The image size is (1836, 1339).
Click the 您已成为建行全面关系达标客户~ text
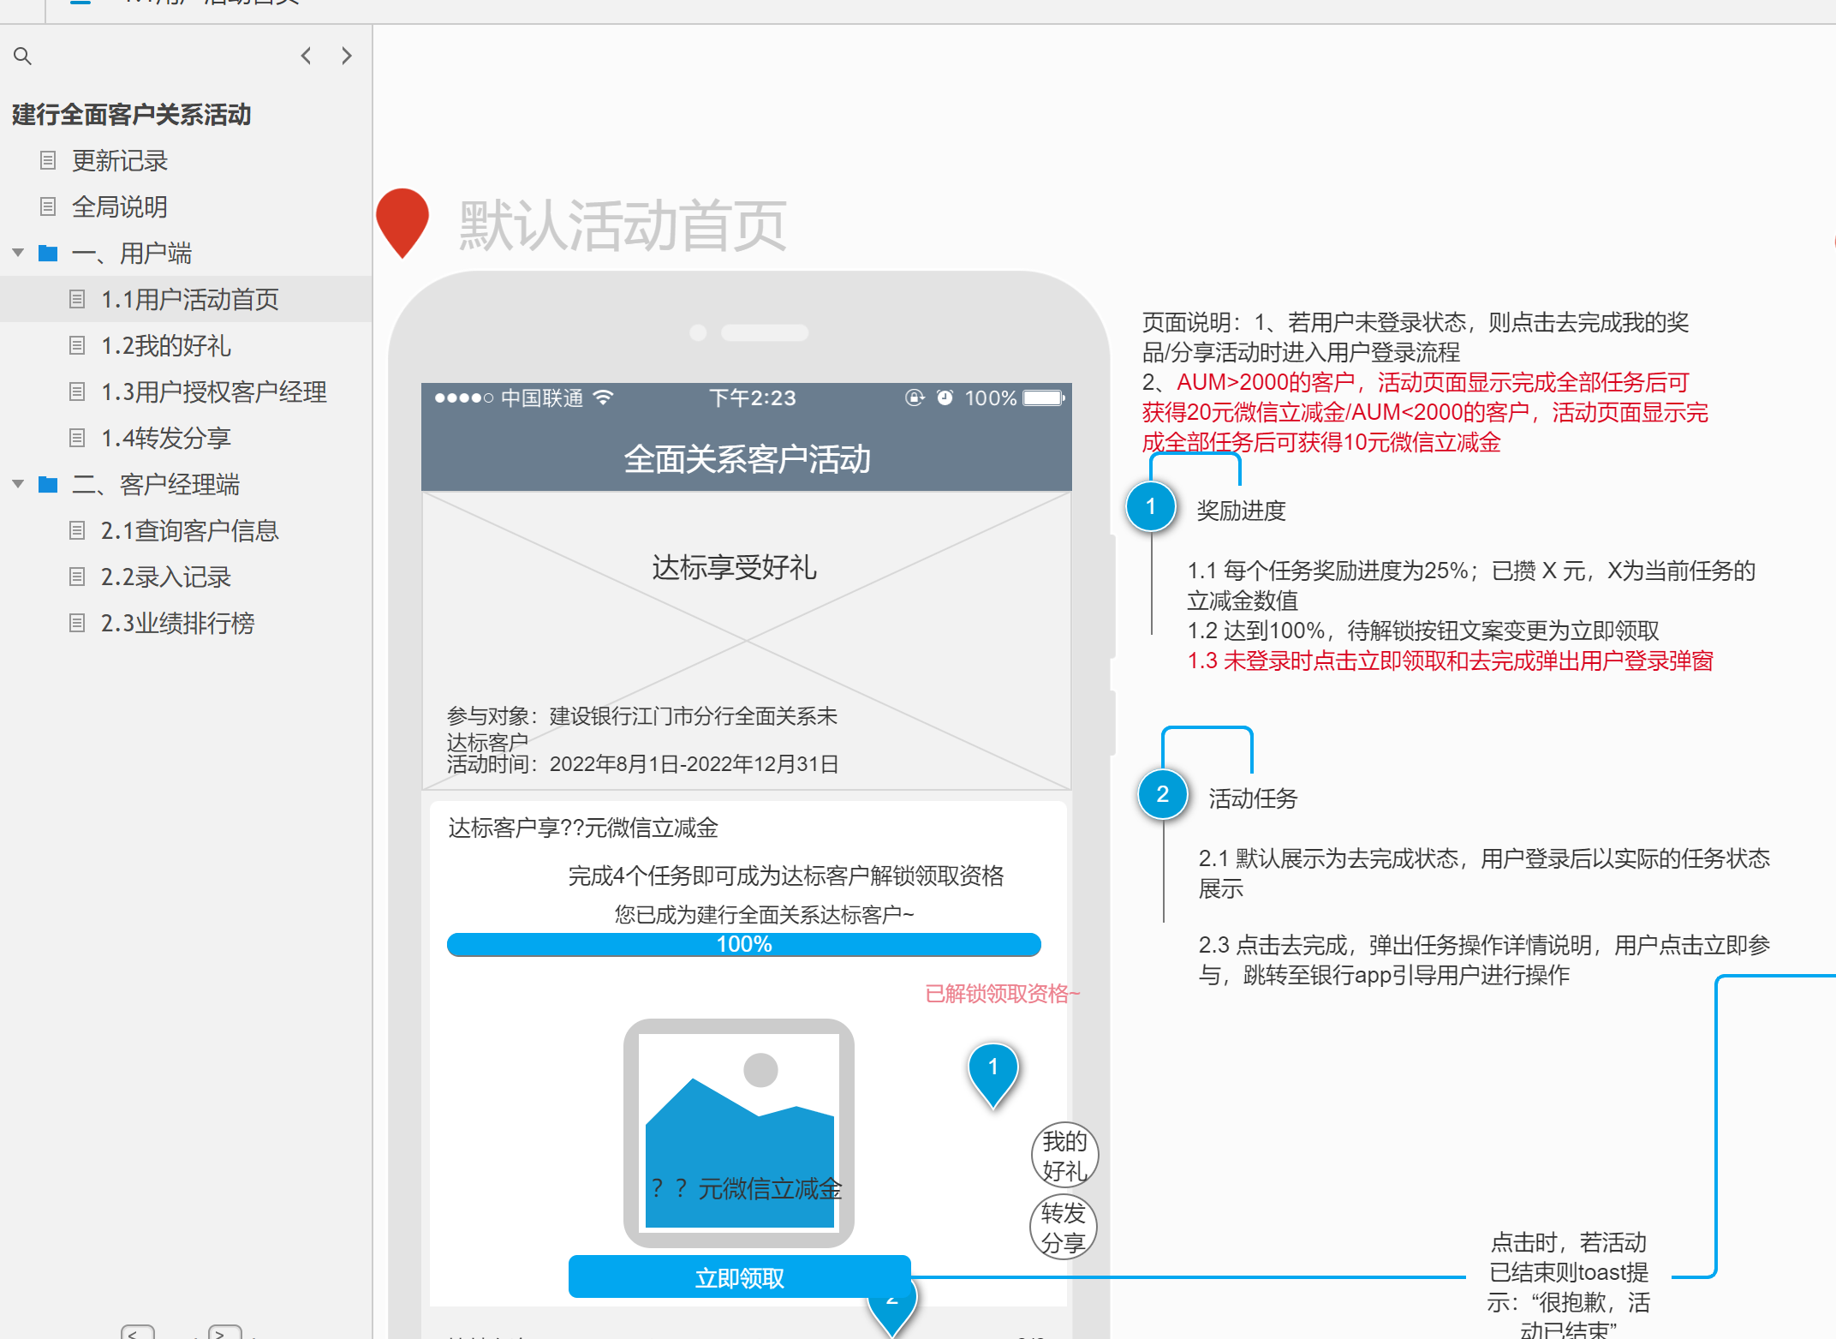point(764,915)
